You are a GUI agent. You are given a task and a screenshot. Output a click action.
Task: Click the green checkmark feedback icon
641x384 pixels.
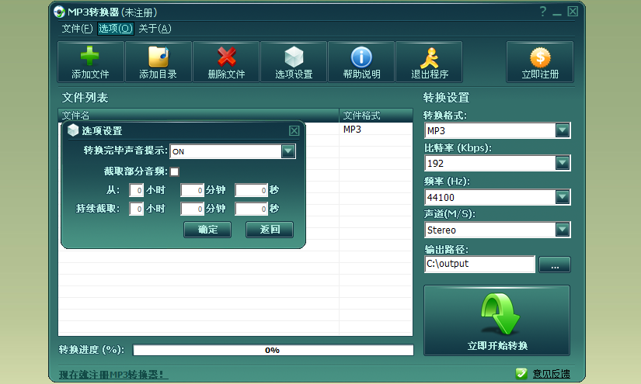[521, 373]
